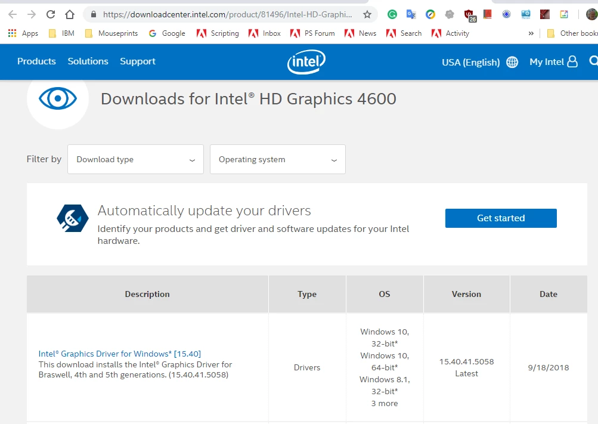Expand the Download type filter dropdown
598x424 pixels.
coord(135,159)
